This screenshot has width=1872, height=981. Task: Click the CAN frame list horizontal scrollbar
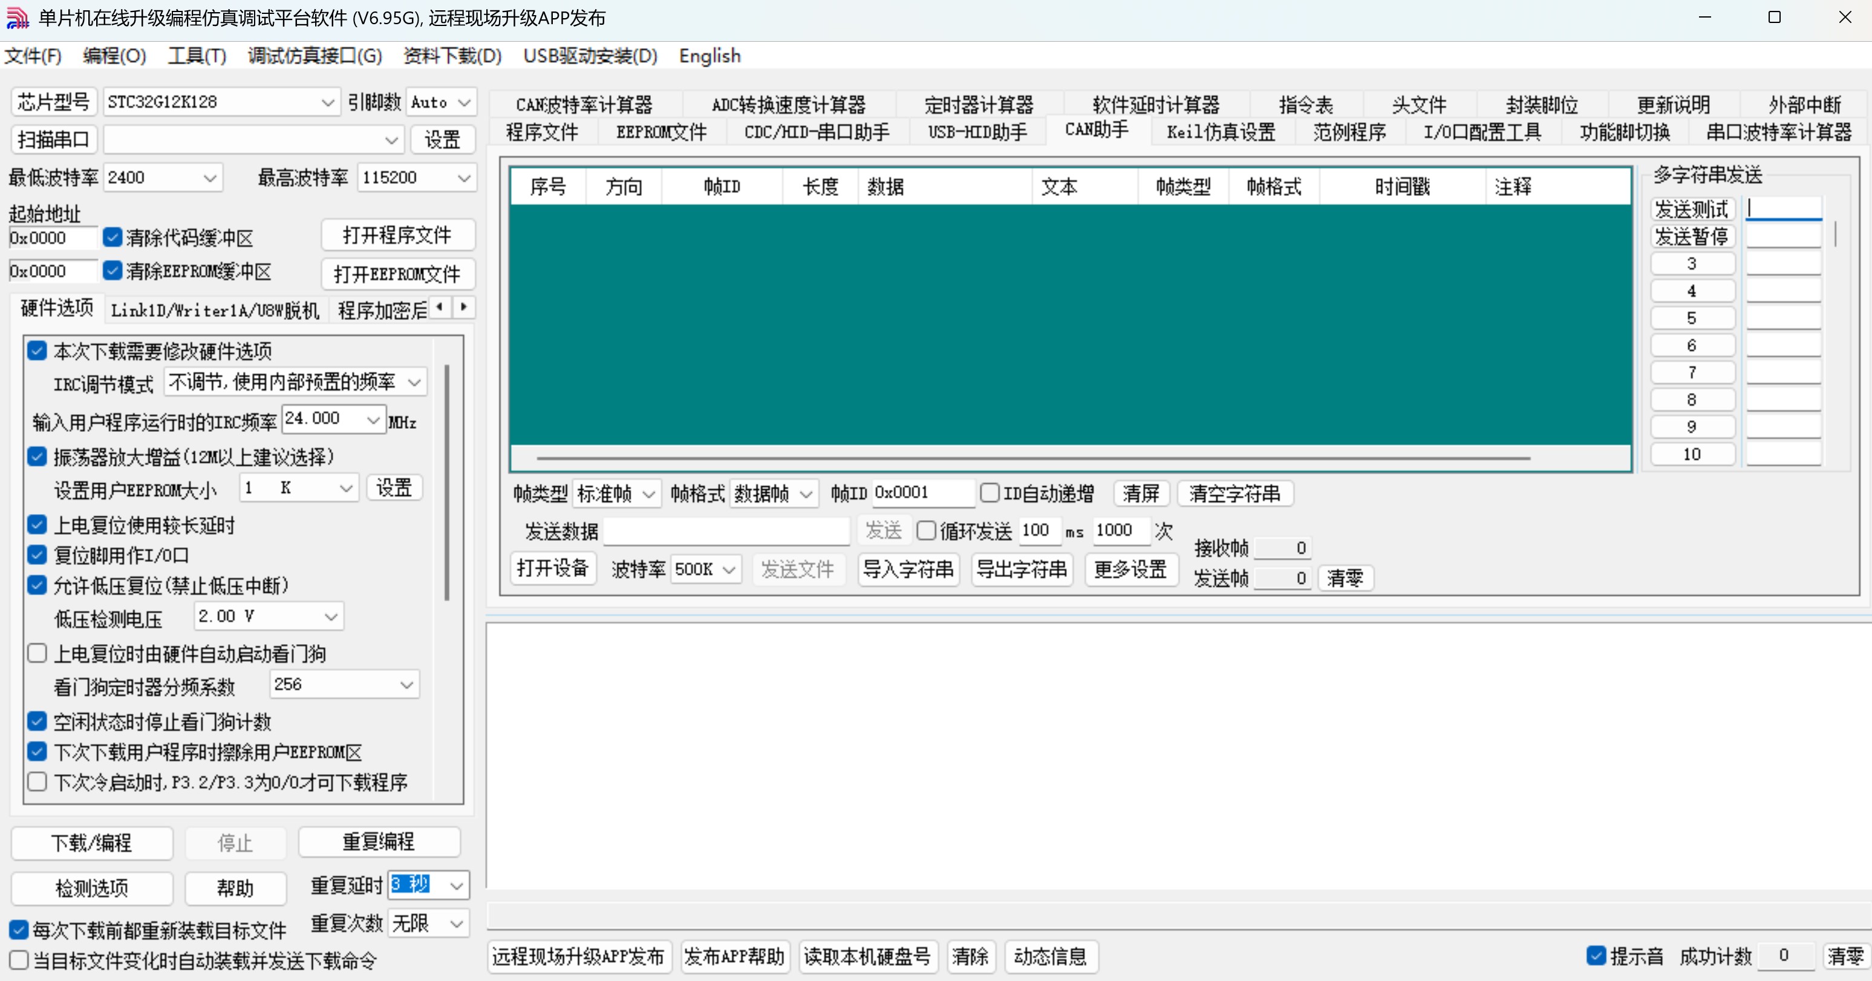point(1033,458)
